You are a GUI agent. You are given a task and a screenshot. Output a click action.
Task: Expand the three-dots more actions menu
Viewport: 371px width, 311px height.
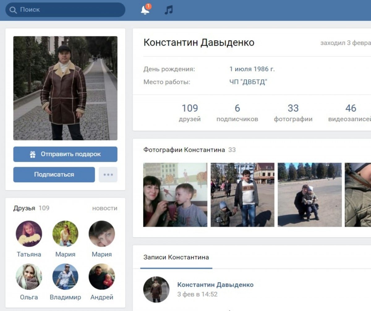click(x=108, y=175)
